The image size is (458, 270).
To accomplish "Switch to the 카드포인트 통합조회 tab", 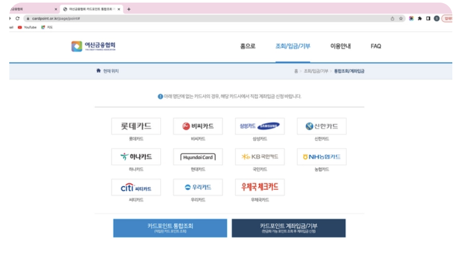I will pyautogui.click(x=92, y=9).
